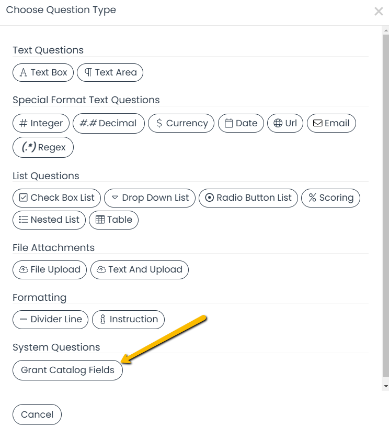Insert a Table question
The height and width of the screenshot is (436, 389).
coord(113,220)
